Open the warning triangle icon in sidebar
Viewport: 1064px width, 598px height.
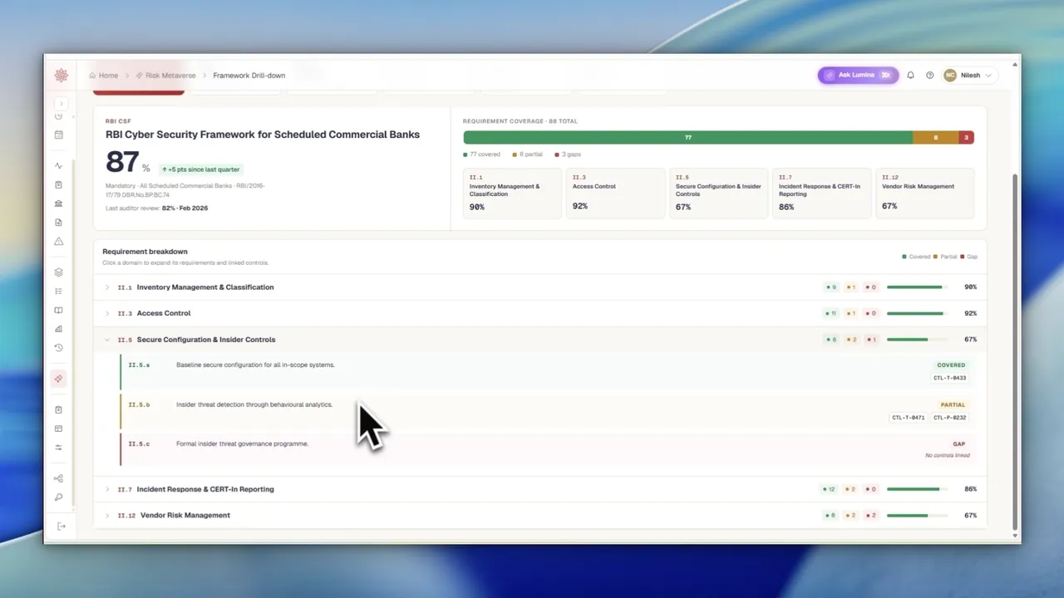click(x=58, y=241)
